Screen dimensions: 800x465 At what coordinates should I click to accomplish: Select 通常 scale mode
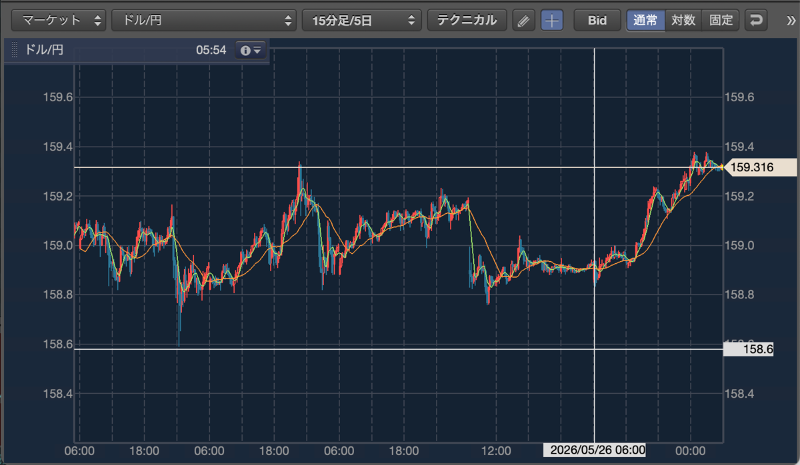[x=645, y=20]
